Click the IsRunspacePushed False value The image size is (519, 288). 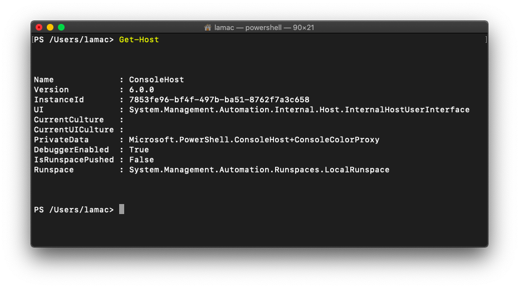point(141,160)
